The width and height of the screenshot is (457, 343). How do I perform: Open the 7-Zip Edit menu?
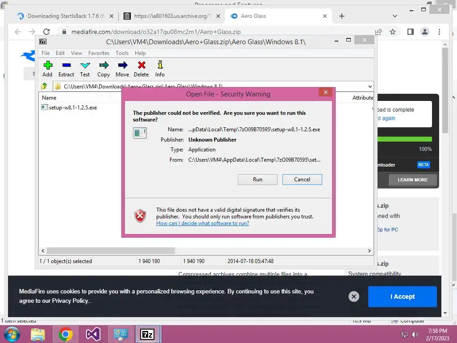pos(60,53)
